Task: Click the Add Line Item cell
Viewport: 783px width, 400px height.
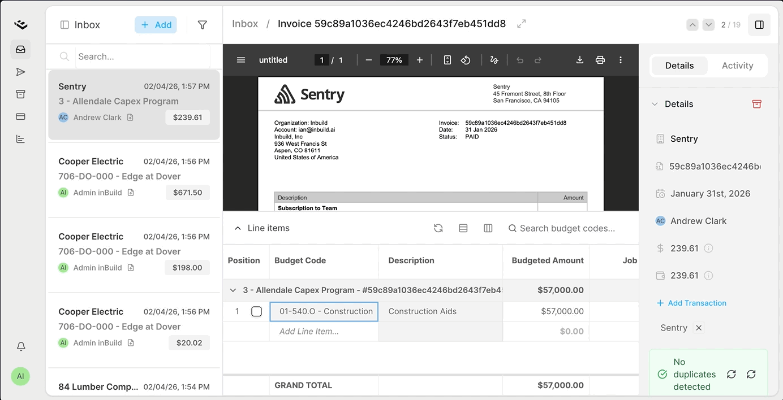Action: 324,332
